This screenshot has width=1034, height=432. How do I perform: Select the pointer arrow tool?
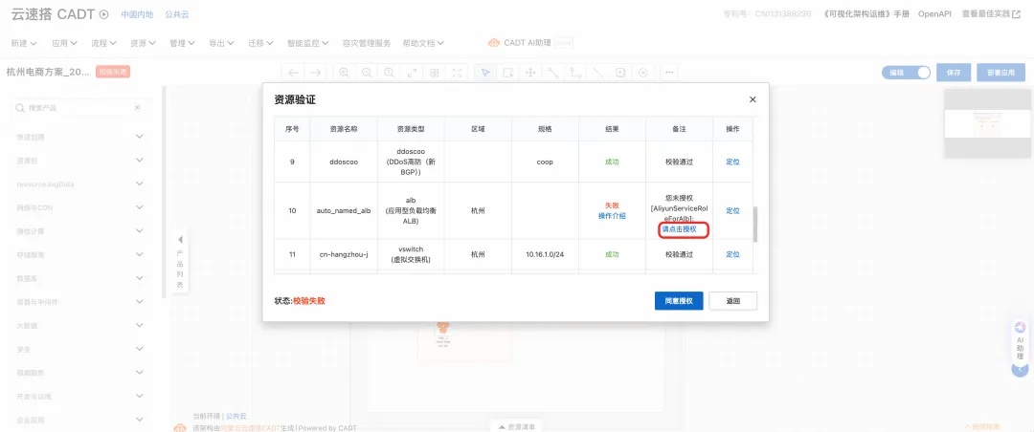coord(485,73)
